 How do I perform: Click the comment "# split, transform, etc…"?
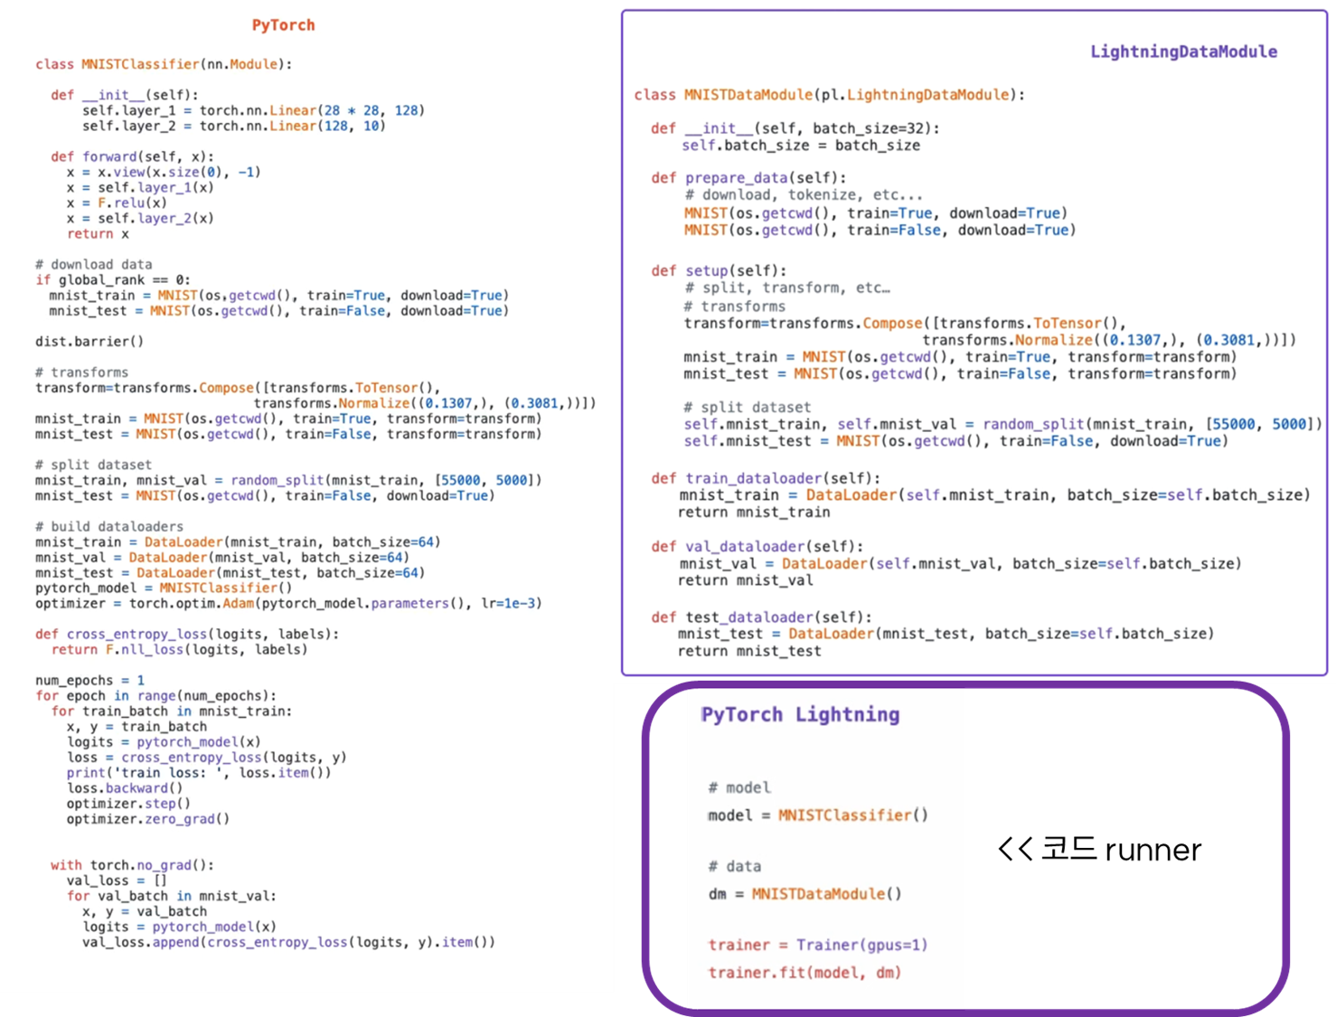787,287
